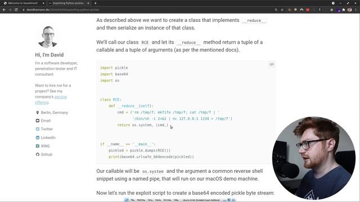Open VirtualBox File menu at bottom
The image size is (360, 202).
[x=133, y=200]
